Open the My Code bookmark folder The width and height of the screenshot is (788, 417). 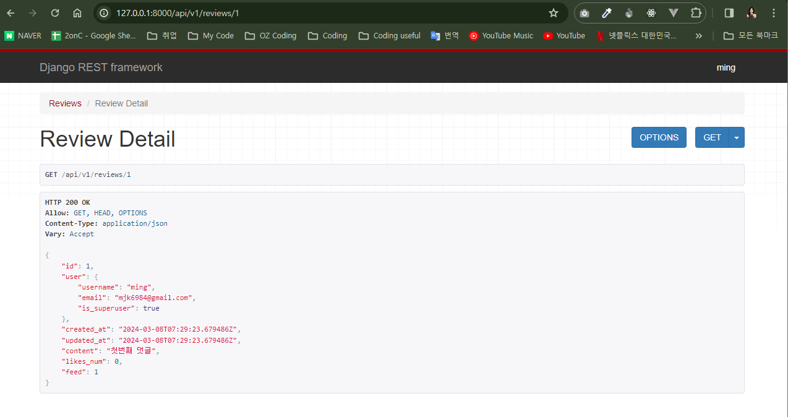pyautogui.click(x=211, y=36)
